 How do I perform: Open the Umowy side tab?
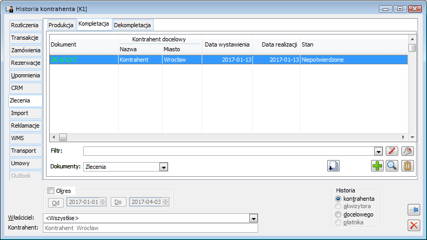point(25,163)
